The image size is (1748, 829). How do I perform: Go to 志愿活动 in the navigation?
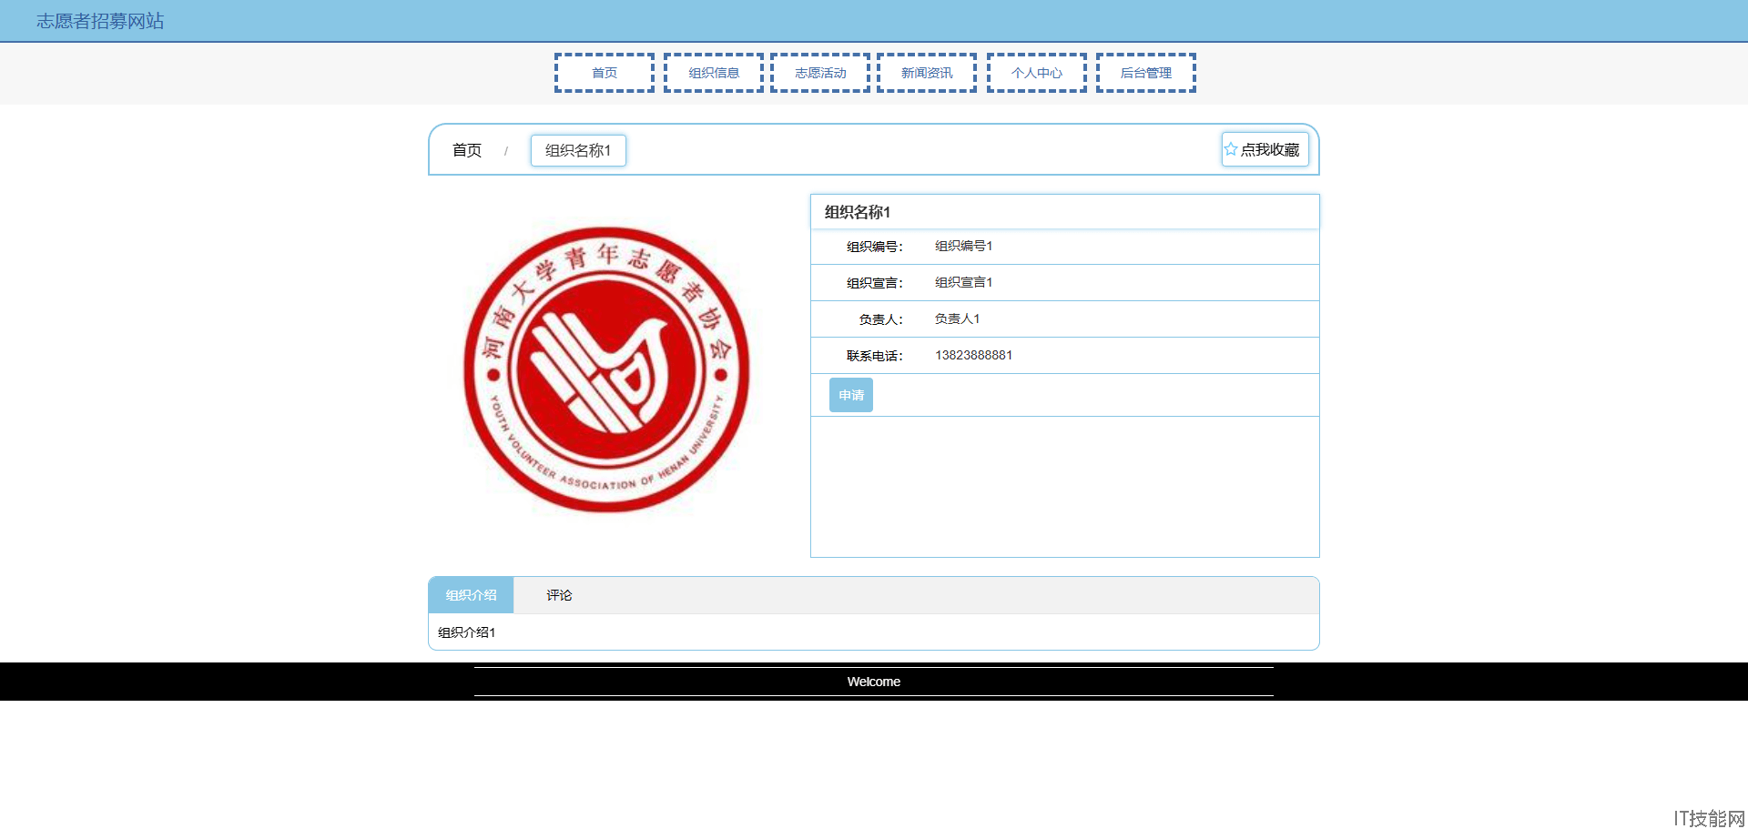tap(820, 73)
